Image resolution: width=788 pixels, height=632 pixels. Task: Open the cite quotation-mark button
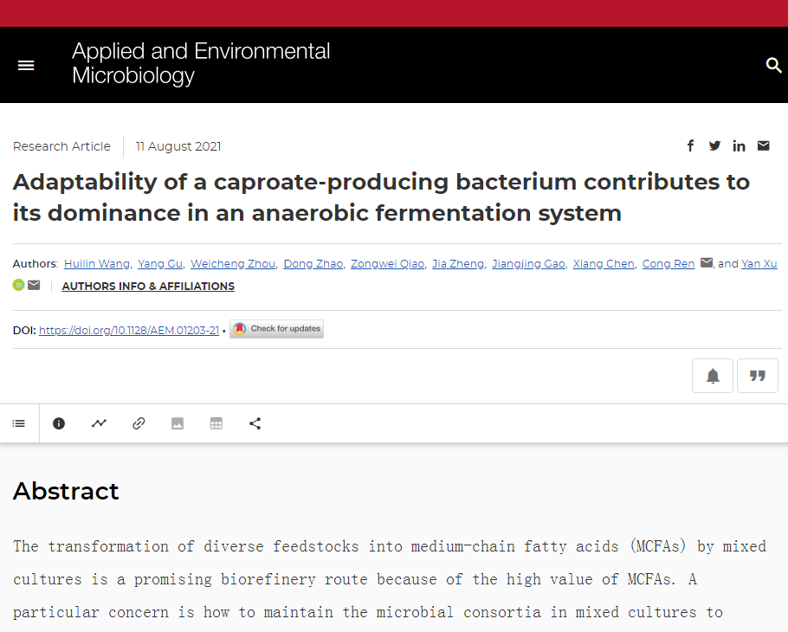point(758,376)
